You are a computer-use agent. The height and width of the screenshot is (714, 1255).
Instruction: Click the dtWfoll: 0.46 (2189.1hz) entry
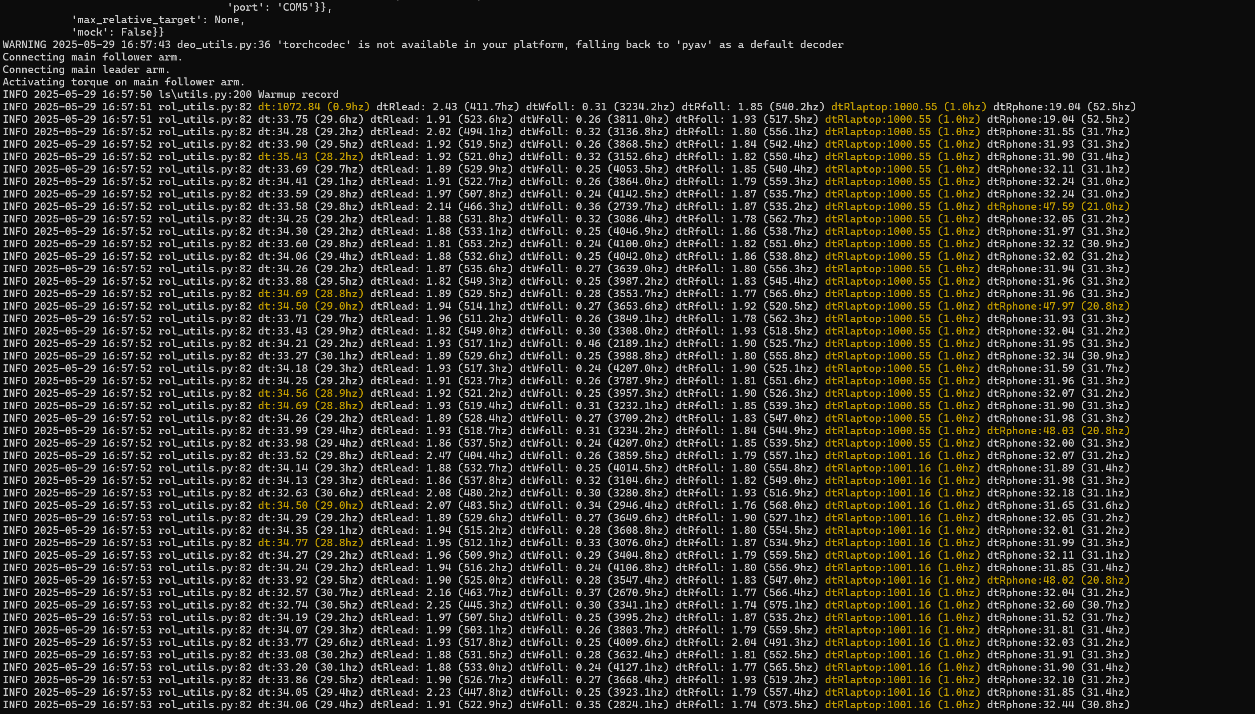594,343
